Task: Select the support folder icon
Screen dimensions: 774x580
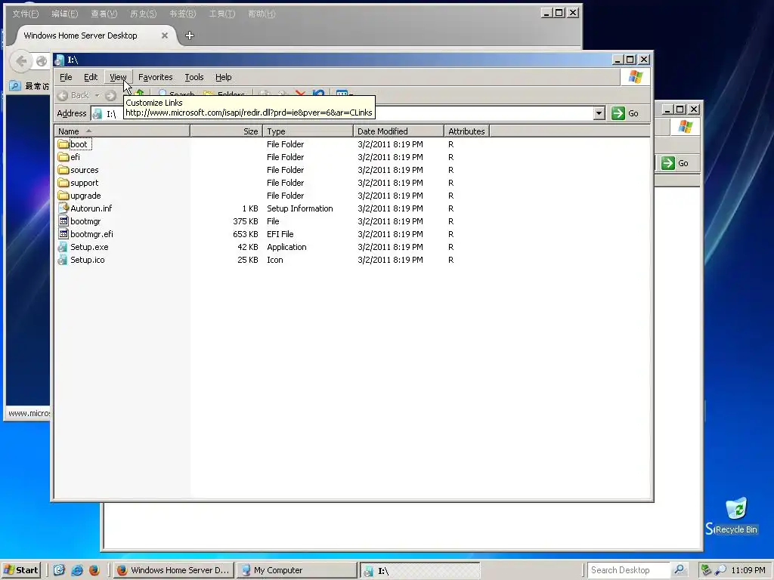Action: point(63,183)
